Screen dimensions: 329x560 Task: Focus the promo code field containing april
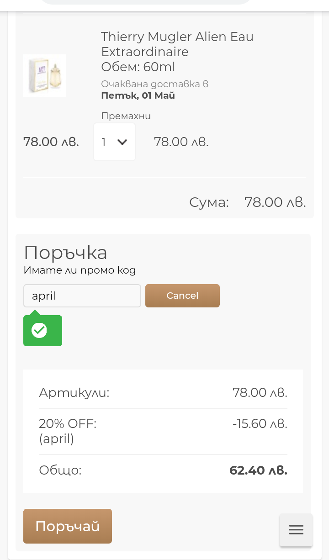tap(82, 296)
